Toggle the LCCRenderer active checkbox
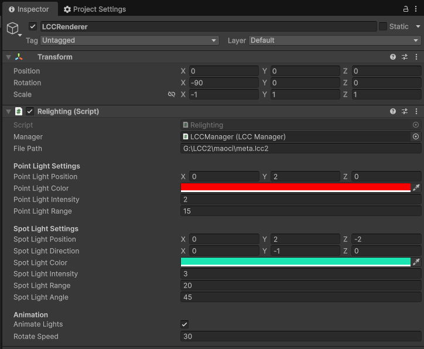This screenshot has width=424, height=349. 33,26
